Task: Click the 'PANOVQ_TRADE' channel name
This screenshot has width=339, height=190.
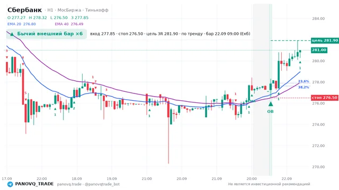Action: click(34, 184)
